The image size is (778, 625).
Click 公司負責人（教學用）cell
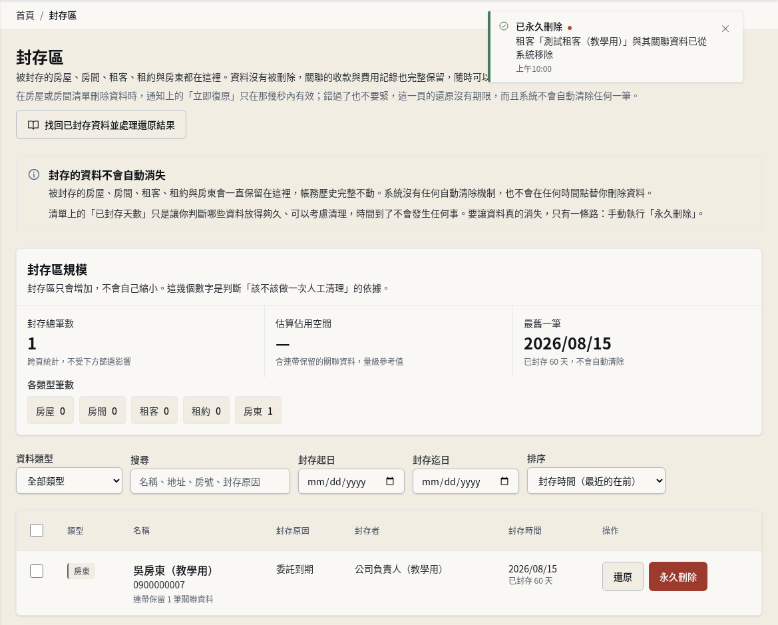[x=399, y=569]
